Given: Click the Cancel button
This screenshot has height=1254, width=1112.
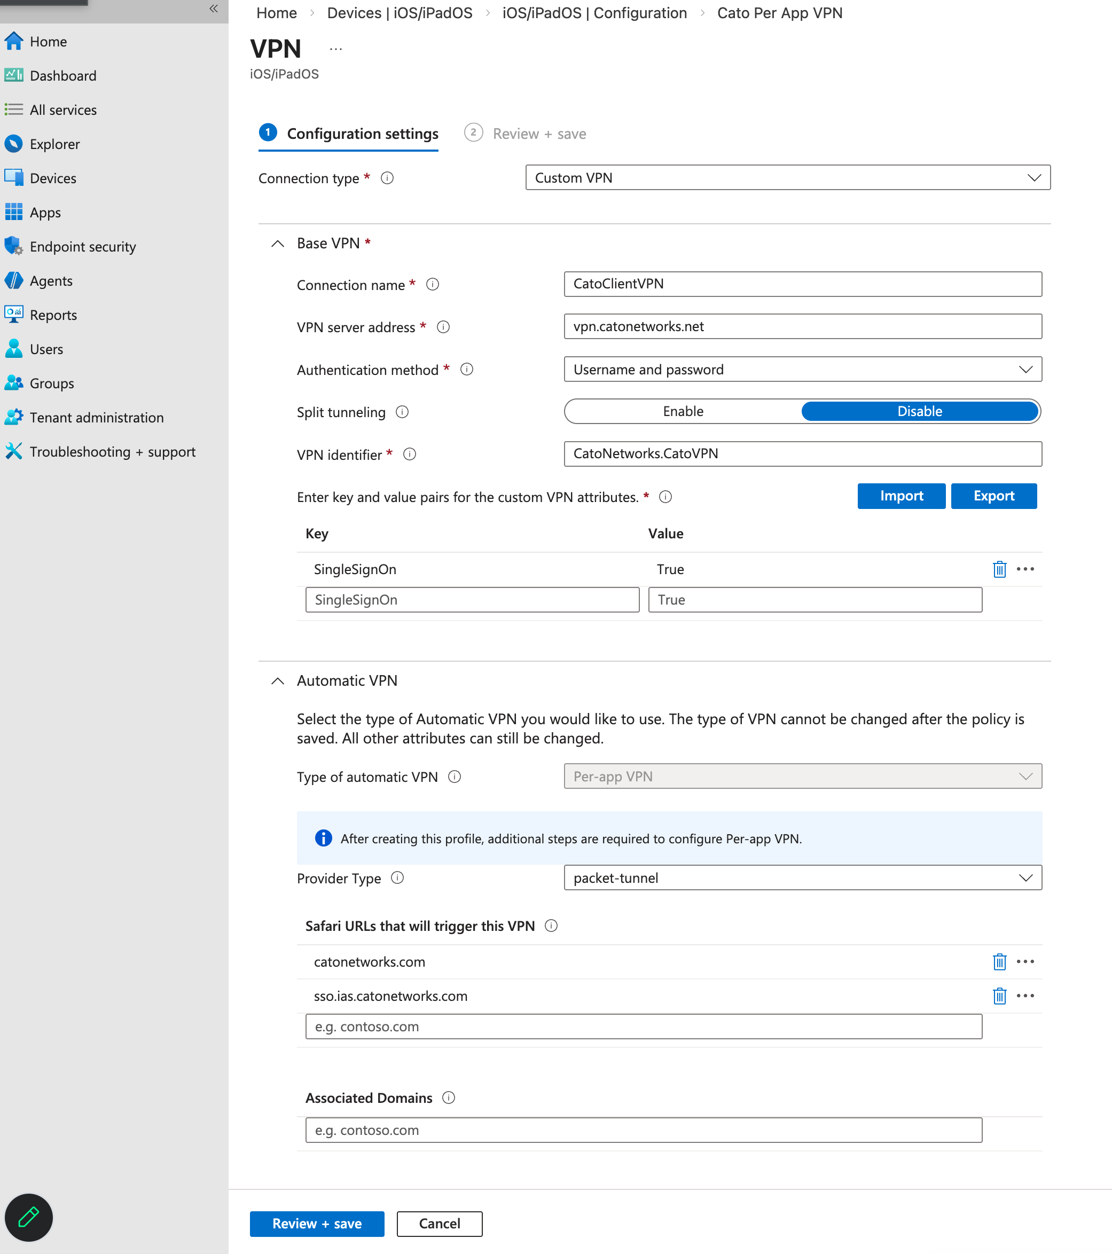Looking at the screenshot, I should [440, 1224].
